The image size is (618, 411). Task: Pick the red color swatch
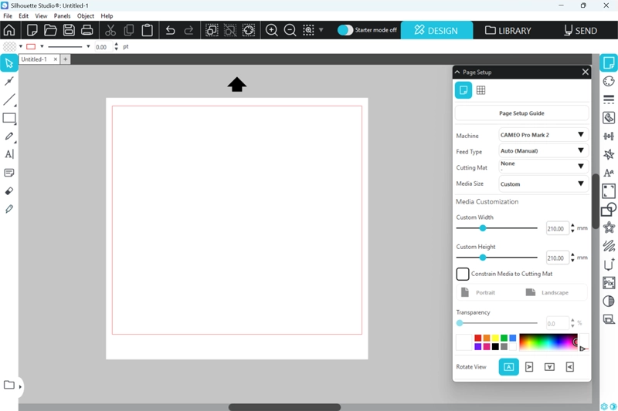tap(478, 338)
